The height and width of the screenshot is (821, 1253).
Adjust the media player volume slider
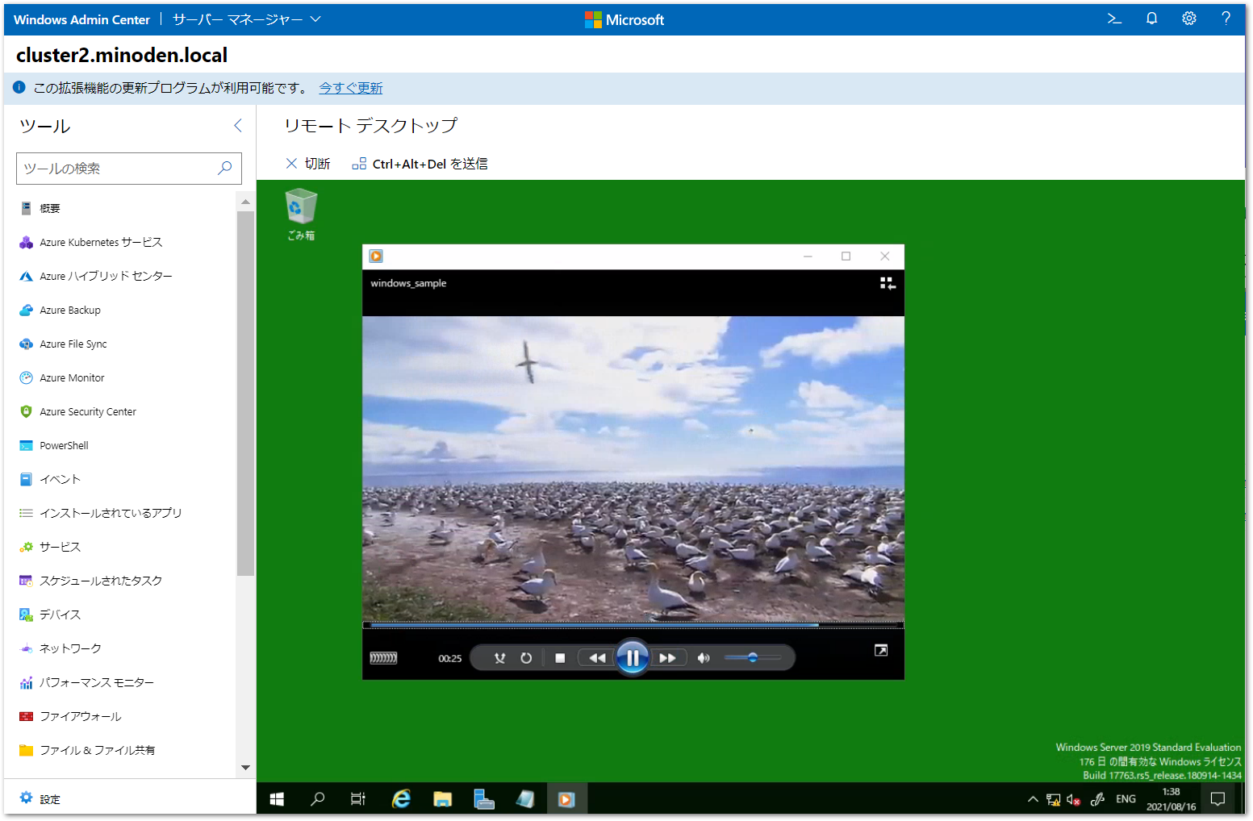753,658
